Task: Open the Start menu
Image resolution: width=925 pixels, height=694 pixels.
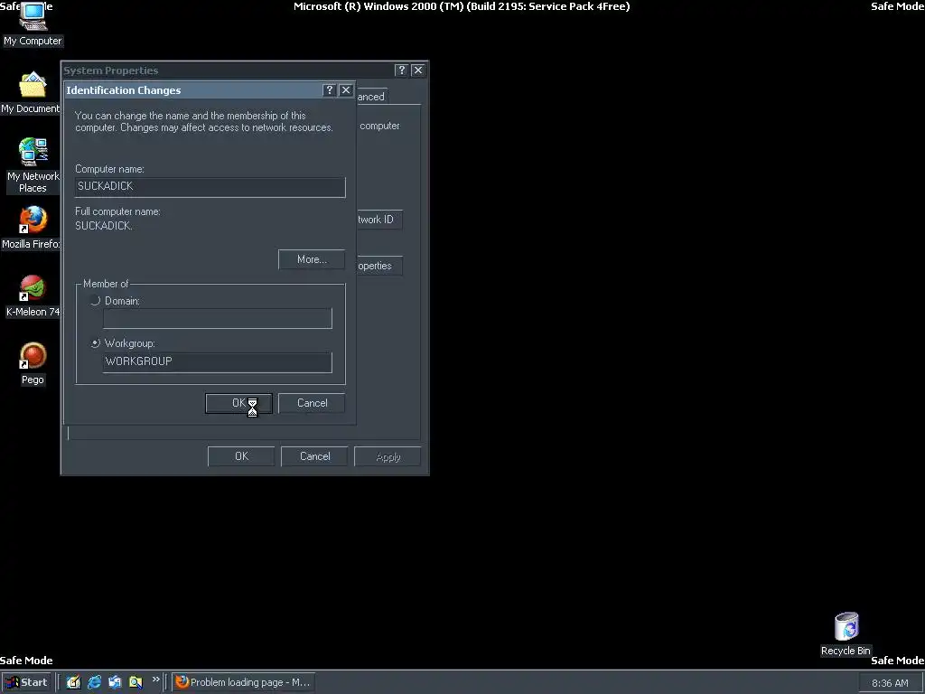Action: (x=26, y=682)
